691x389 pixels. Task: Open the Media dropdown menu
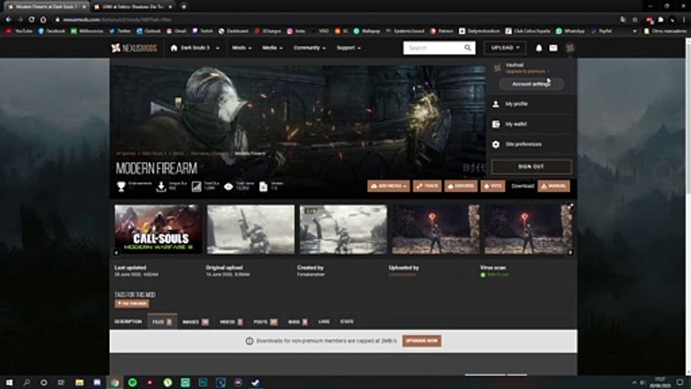[272, 48]
